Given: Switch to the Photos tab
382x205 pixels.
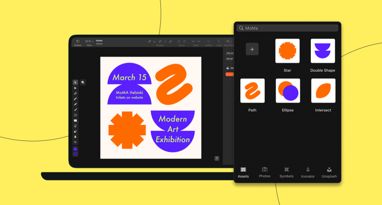Looking at the screenshot, I should 265,173.
